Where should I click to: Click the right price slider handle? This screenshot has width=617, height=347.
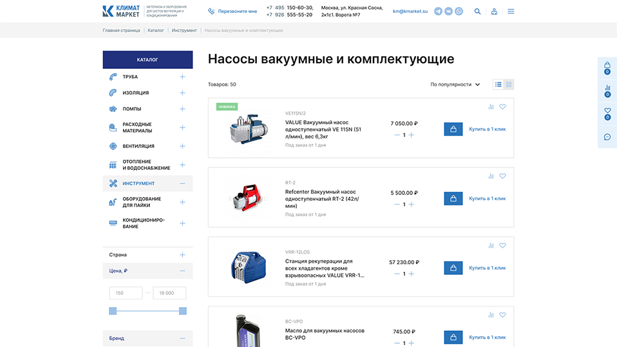coord(182,311)
